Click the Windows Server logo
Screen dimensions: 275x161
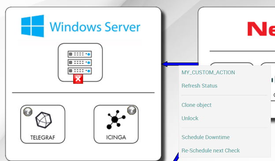(x=81, y=26)
